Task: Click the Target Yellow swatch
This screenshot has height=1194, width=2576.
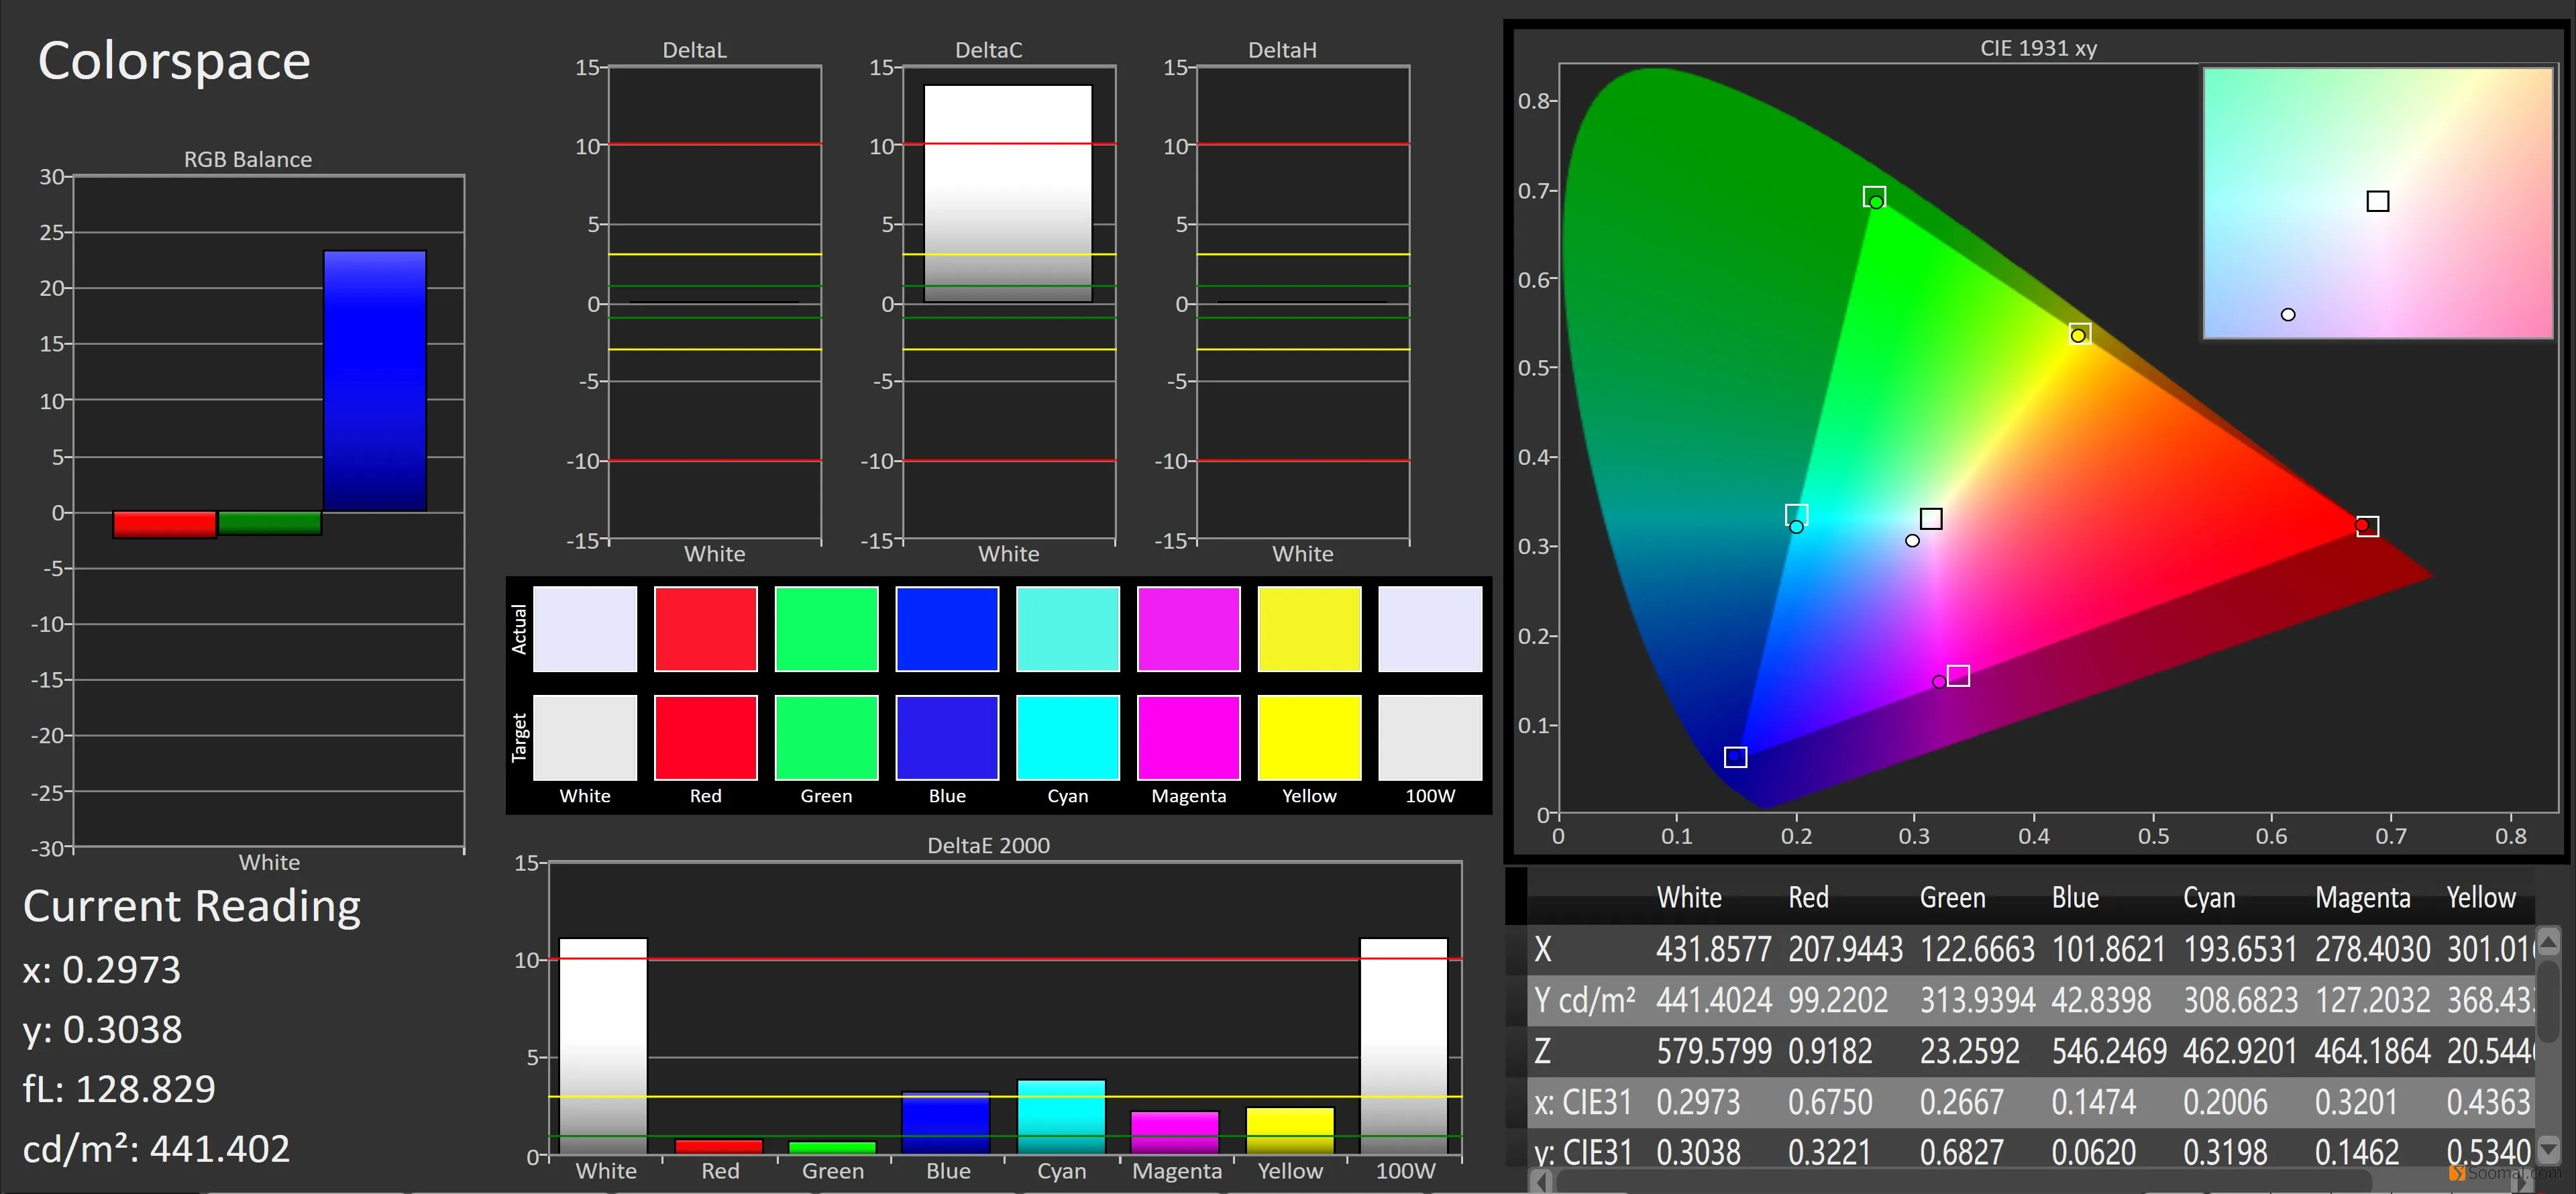Action: [1310, 738]
